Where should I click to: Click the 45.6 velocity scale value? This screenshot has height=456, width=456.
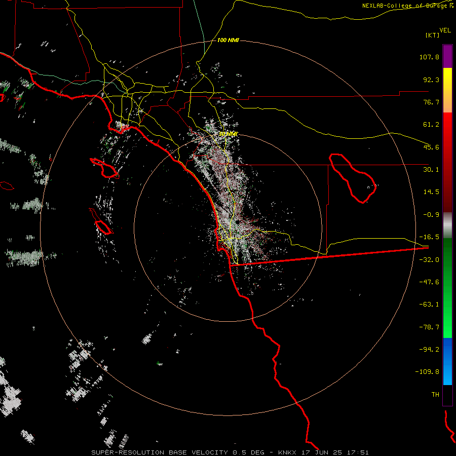coord(431,147)
